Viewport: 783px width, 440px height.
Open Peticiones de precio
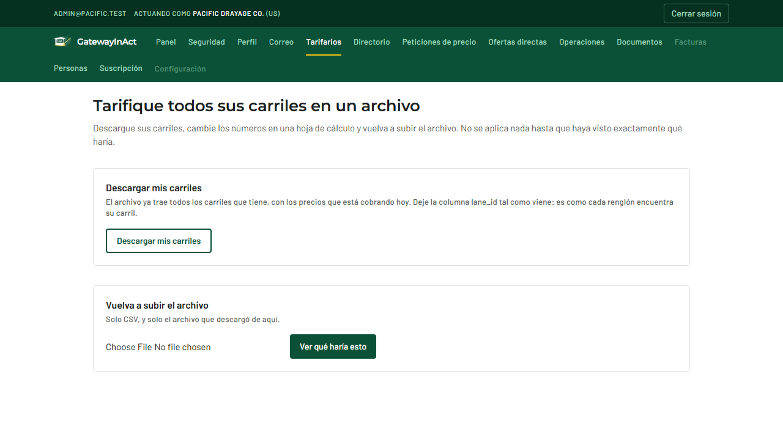tap(439, 42)
